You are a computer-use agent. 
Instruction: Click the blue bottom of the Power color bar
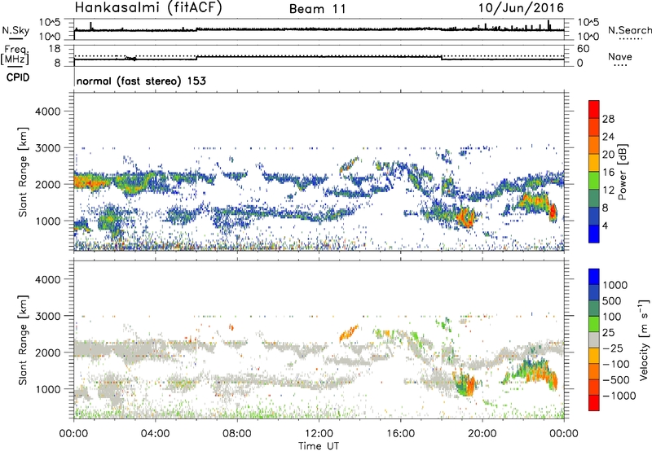(594, 234)
